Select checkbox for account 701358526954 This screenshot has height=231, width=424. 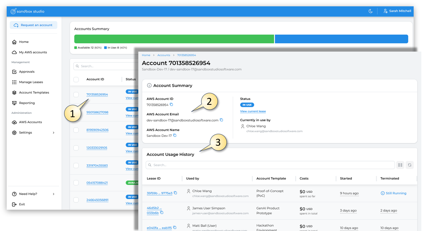[x=76, y=95]
